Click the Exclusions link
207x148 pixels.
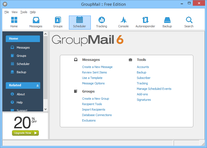(x=89, y=120)
